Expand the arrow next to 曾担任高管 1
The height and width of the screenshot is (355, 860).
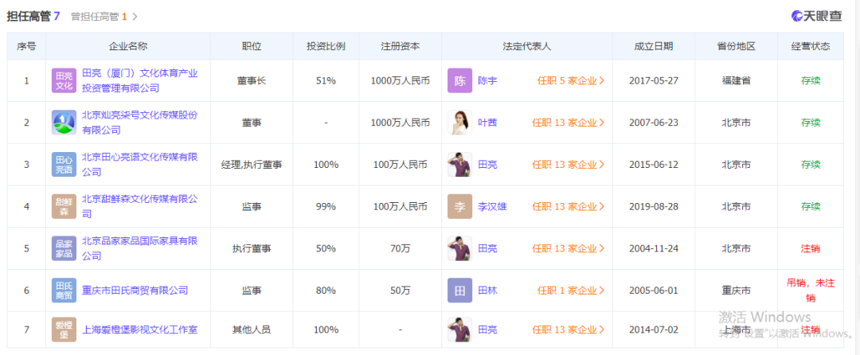click(x=135, y=17)
